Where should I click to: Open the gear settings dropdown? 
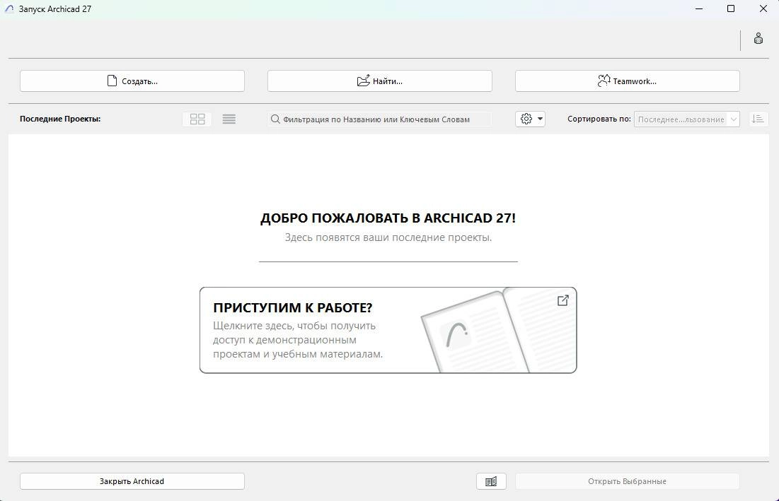530,119
